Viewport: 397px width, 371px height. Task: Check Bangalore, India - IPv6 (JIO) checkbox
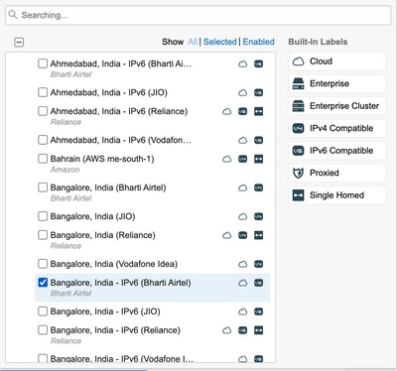(43, 311)
